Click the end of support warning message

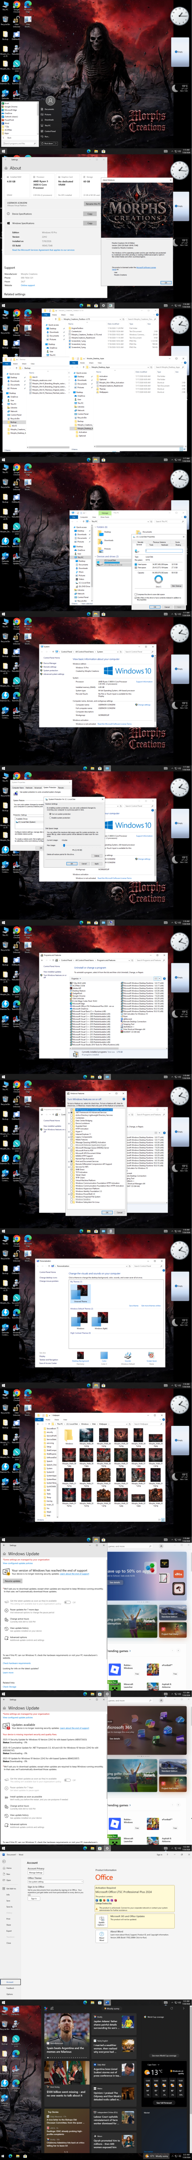pos(49,1571)
